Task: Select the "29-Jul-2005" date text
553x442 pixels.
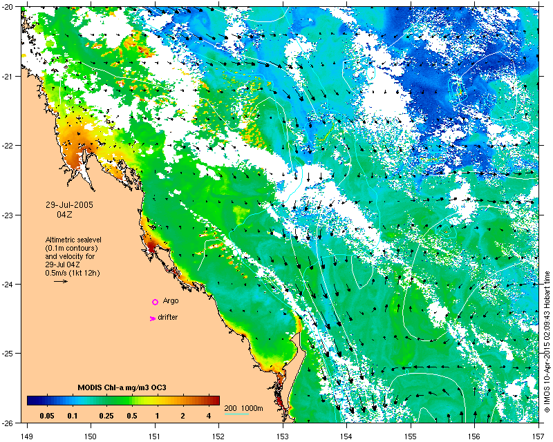Action: 70,205
